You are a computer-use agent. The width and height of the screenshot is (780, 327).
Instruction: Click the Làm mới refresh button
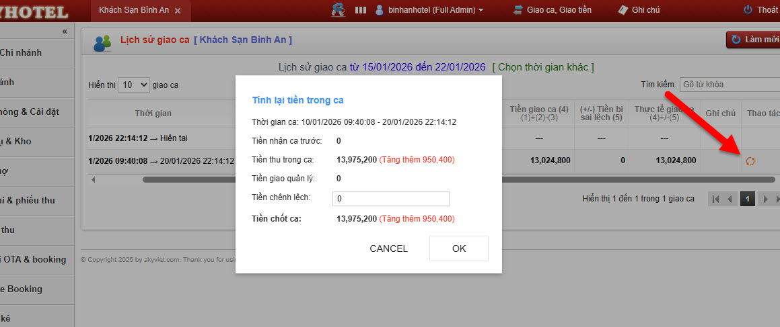754,40
